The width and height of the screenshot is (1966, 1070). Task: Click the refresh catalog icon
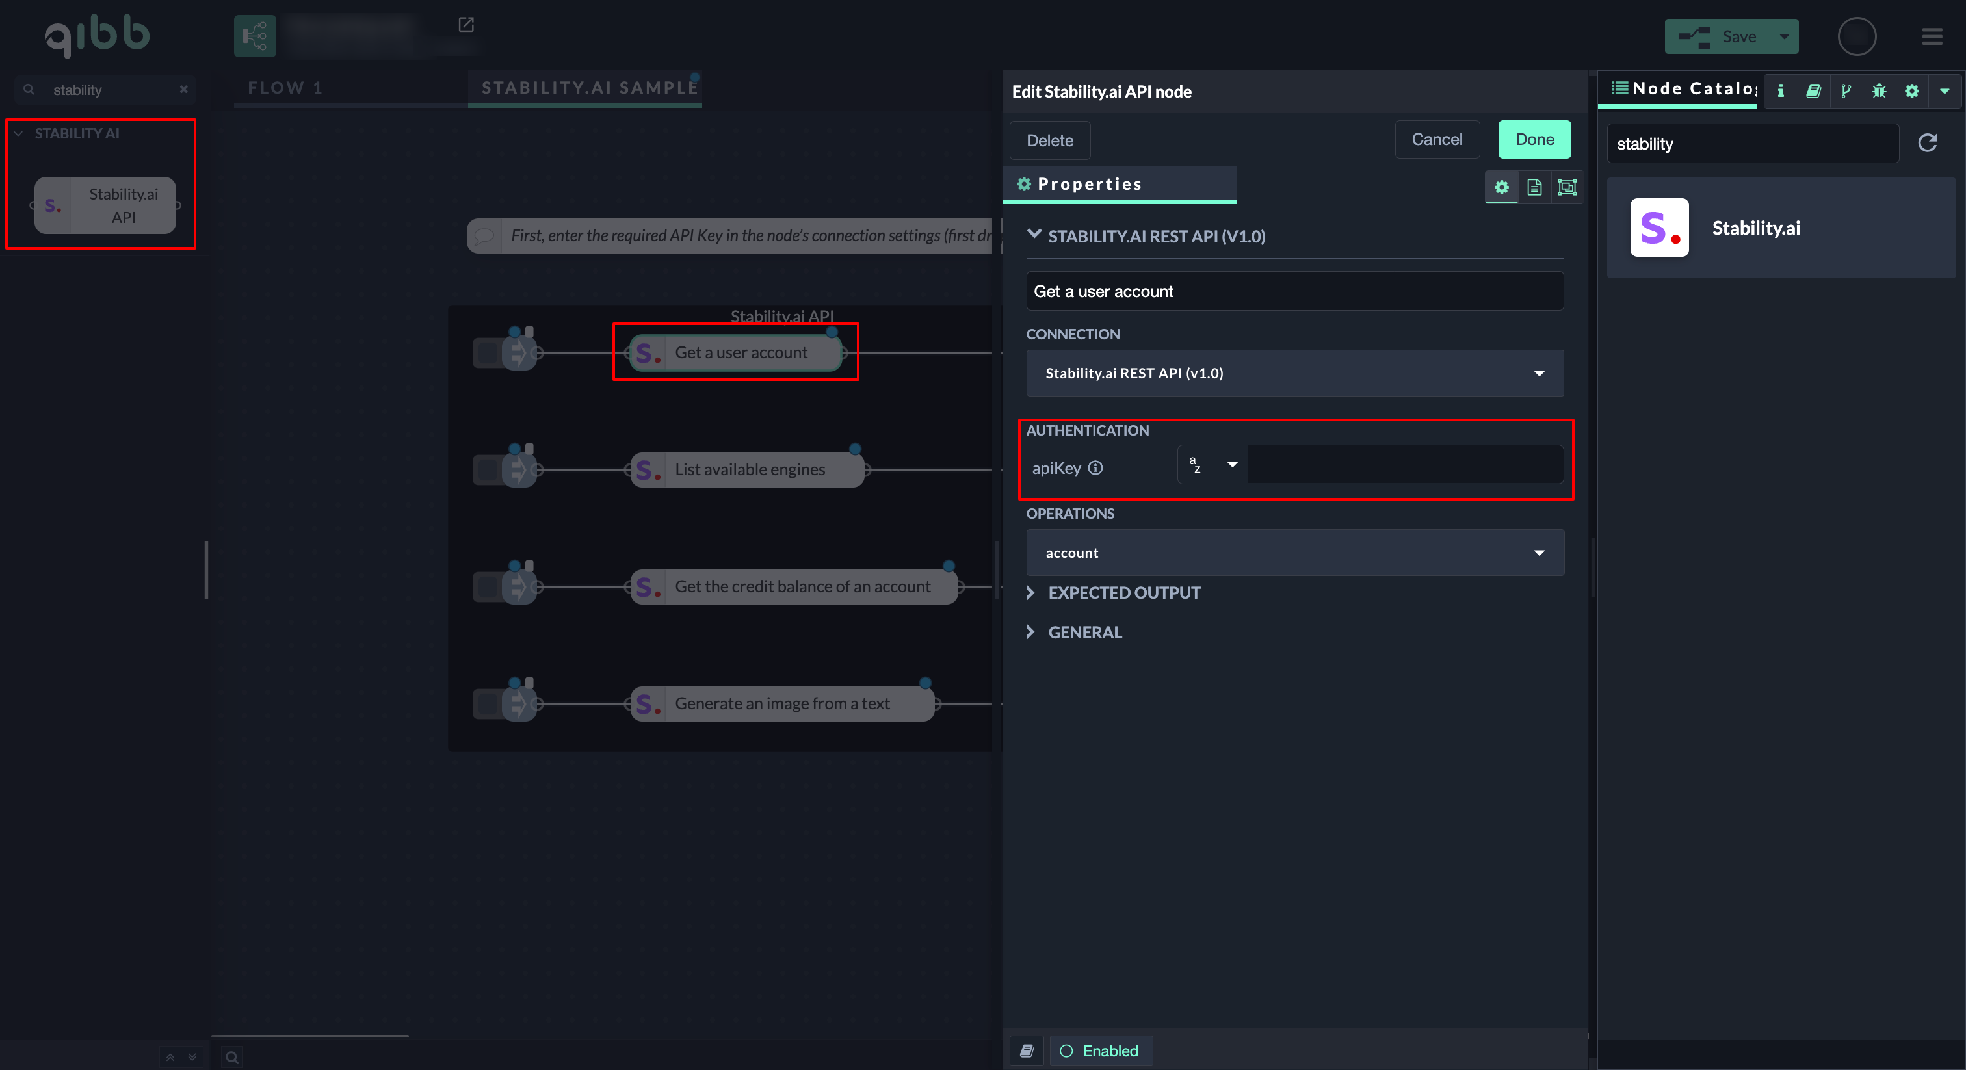(1927, 143)
